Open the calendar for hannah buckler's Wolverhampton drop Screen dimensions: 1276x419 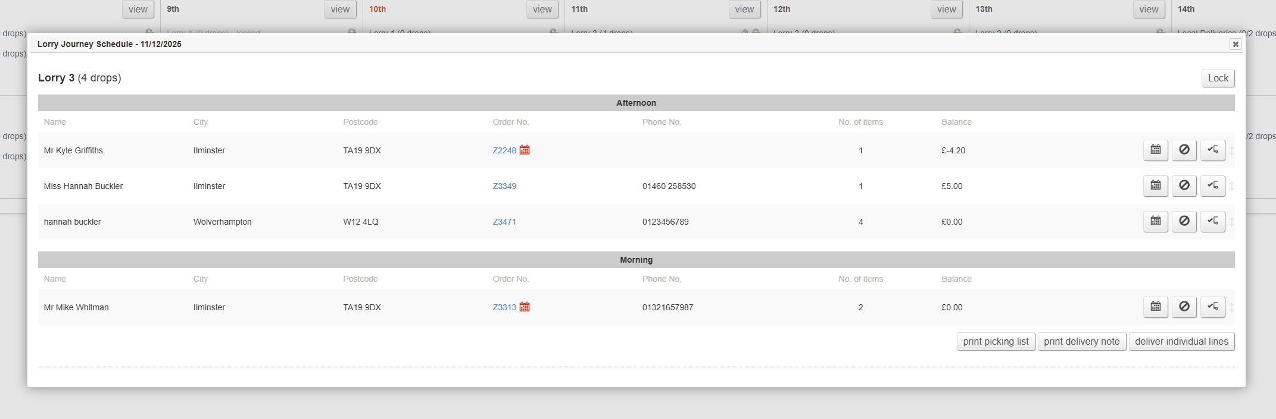point(1155,221)
